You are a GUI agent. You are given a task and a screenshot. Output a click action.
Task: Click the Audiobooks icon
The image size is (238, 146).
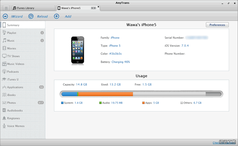(4, 110)
